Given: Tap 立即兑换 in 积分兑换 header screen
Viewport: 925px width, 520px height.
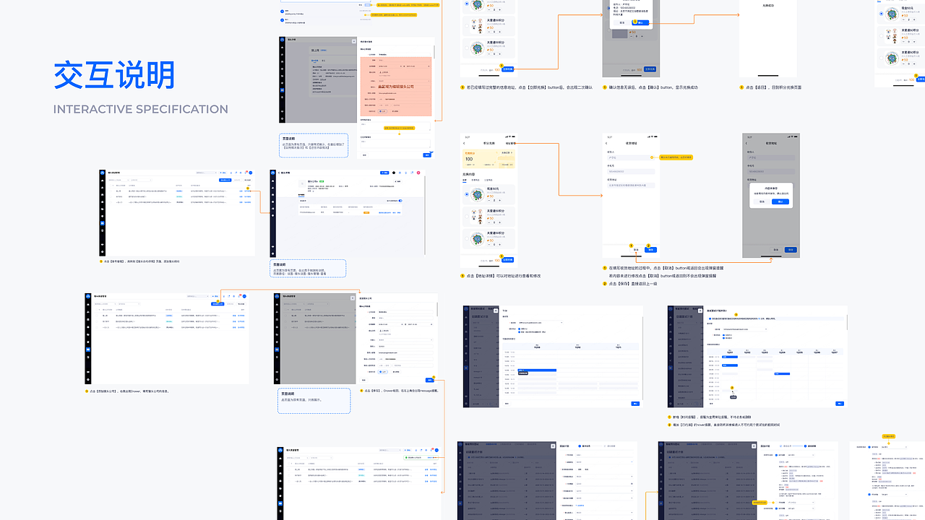Looking at the screenshot, I should 507,260.
